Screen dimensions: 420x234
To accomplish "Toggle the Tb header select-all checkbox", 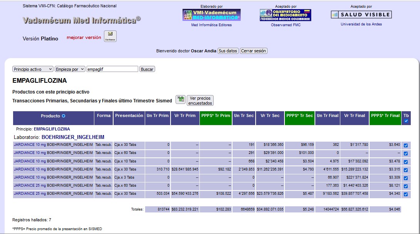I will [x=406, y=121].
